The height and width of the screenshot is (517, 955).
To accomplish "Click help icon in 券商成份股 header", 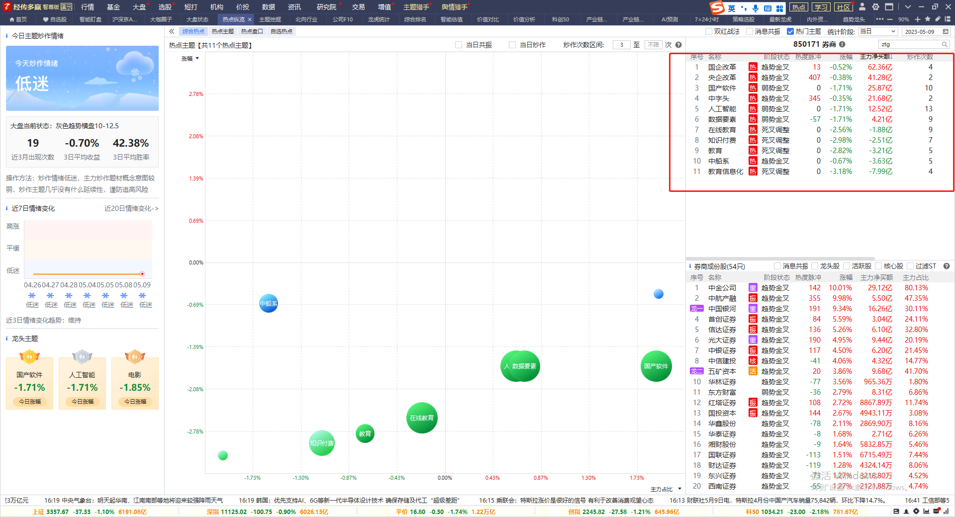I will [947, 266].
